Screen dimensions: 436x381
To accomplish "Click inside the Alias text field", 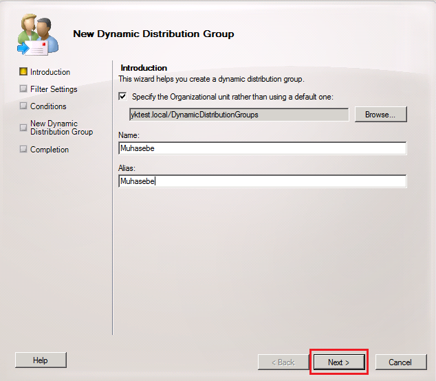I will click(x=262, y=181).
